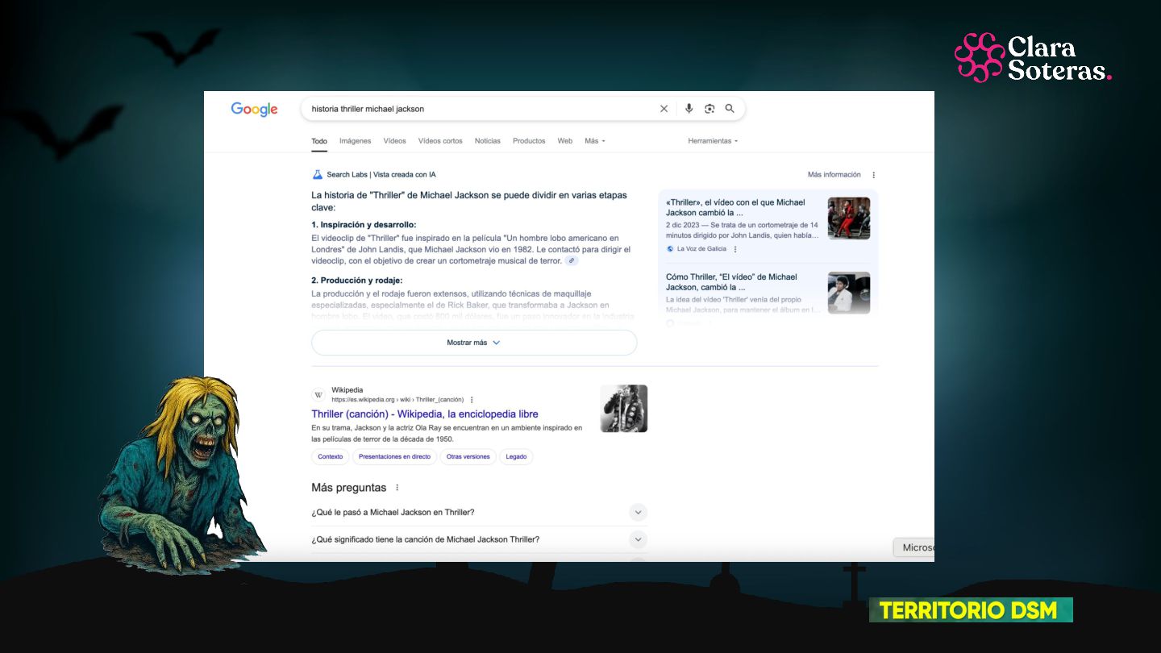Screen dimensions: 1161x653
Task: Expand question about significado de la canción Thriller
Action: click(480, 539)
